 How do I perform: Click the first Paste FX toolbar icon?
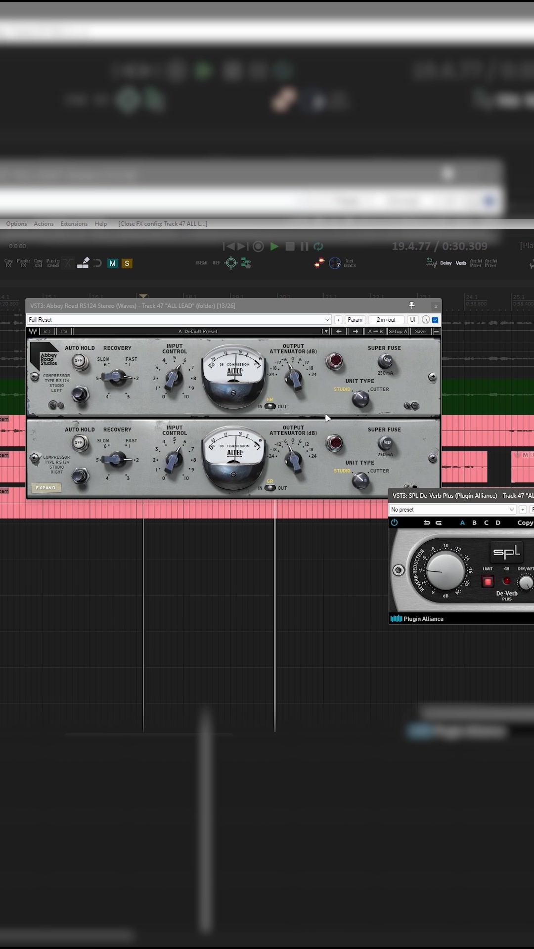23,263
